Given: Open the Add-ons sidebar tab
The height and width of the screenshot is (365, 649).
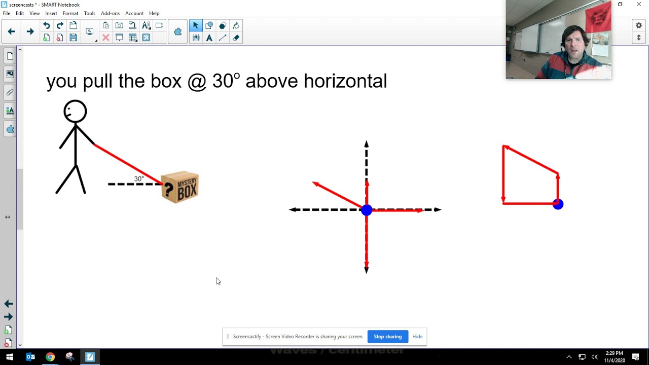Looking at the screenshot, I should click(x=10, y=129).
